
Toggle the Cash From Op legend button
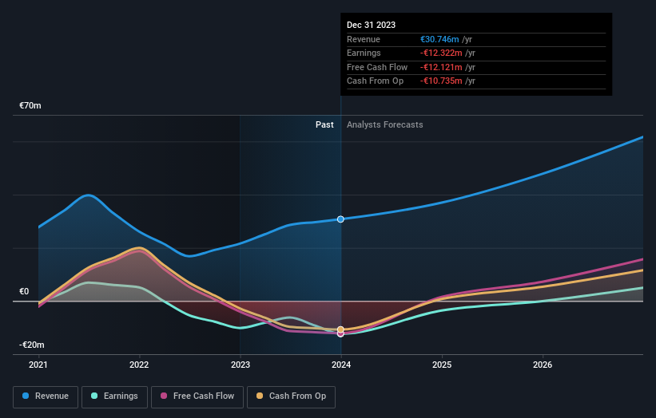[291, 396]
